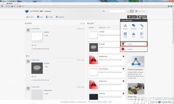Create a new Message item
Image resolution: width=174 pixels, height=104 pixels.
pos(134,27)
